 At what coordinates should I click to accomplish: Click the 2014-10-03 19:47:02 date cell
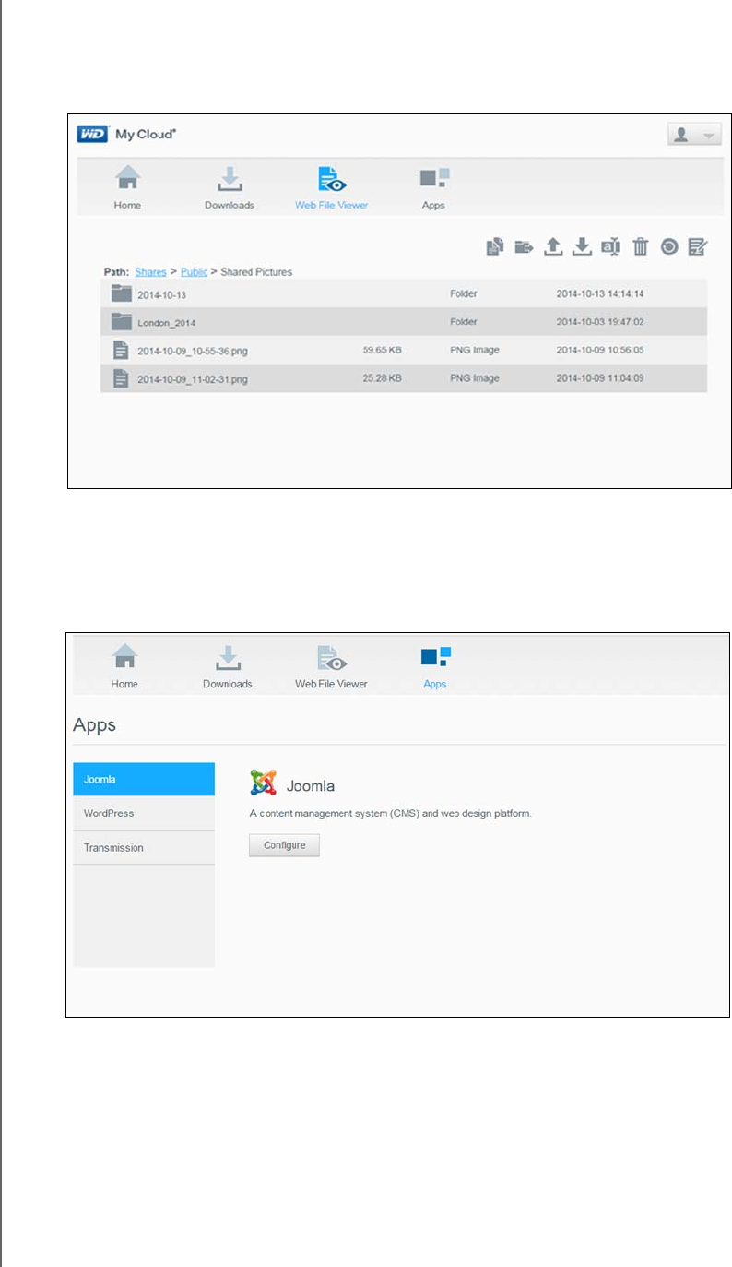tap(600, 322)
